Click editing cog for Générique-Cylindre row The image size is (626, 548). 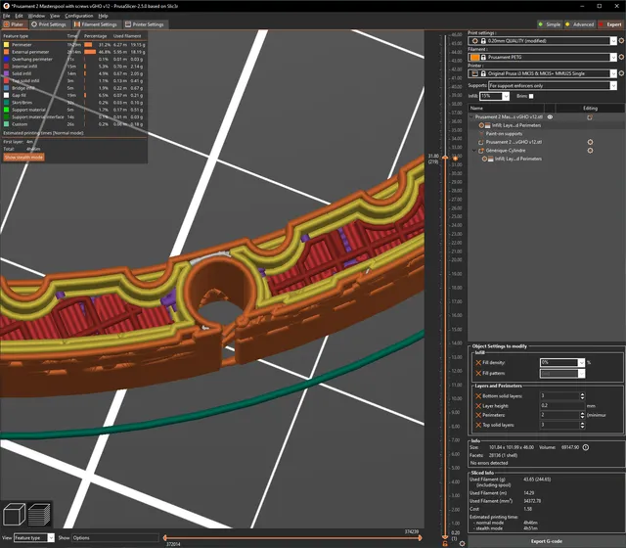coord(590,151)
